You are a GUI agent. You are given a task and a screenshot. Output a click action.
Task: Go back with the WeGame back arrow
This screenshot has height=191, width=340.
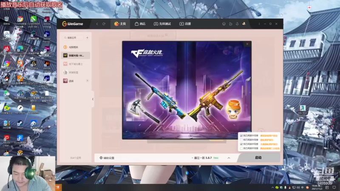(x=97, y=24)
